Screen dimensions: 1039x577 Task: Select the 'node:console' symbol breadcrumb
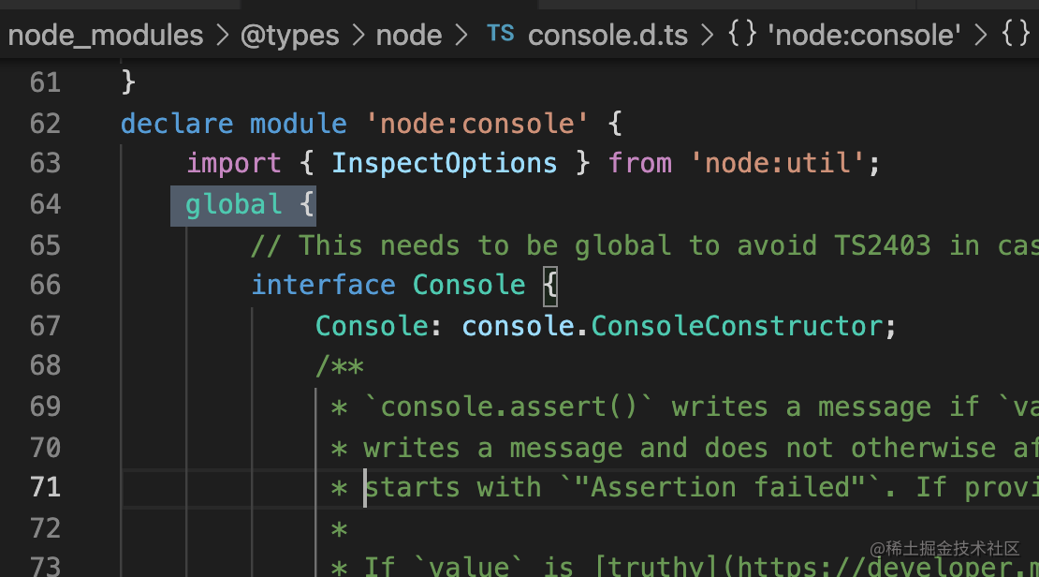(863, 36)
